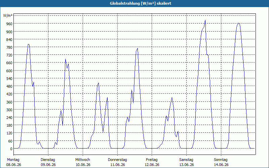The image size is (269, 168).
Task: Select the Dienstag 09.06.26 date label
Action: click(48, 162)
